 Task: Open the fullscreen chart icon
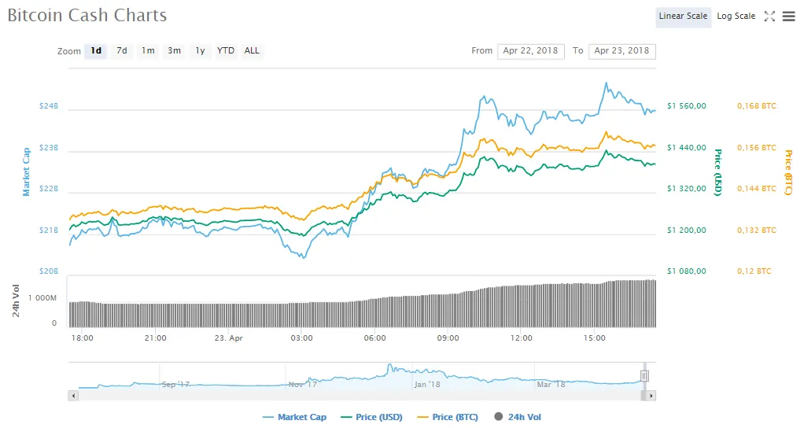tap(769, 17)
